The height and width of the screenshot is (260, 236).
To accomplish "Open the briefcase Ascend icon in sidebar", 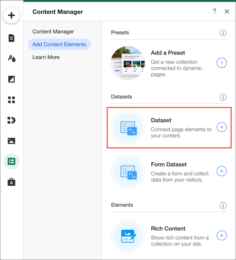I will click(11, 182).
